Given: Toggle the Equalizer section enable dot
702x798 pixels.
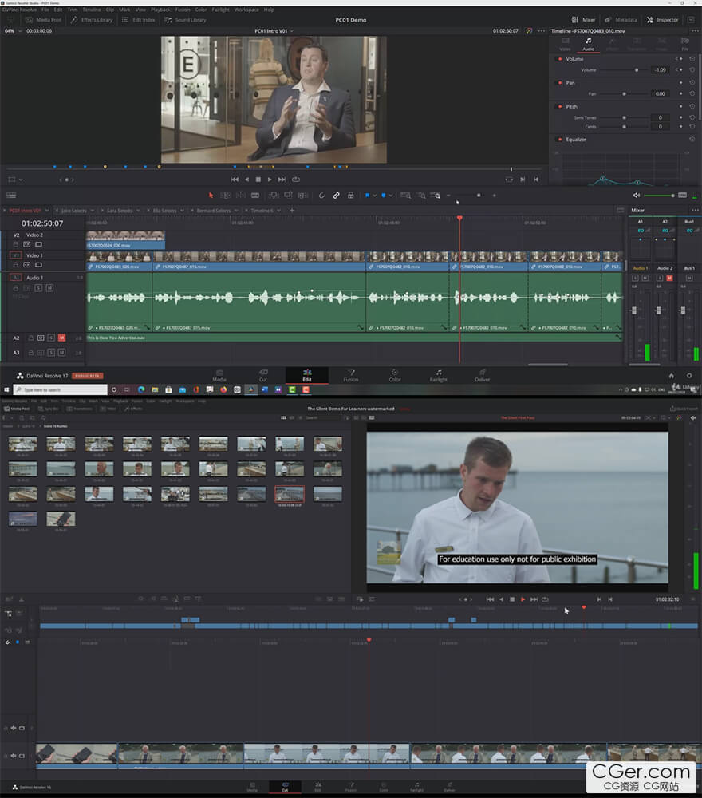Looking at the screenshot, I should click(x=560, y=140).
